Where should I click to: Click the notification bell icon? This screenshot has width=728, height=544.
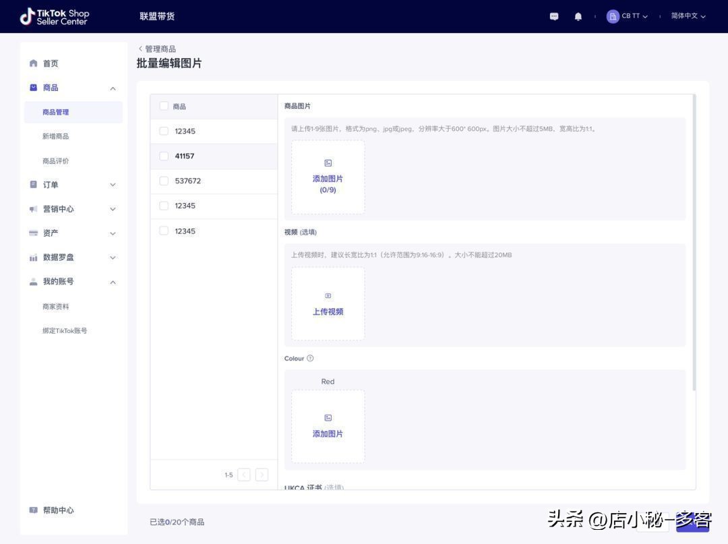(577, 15)
